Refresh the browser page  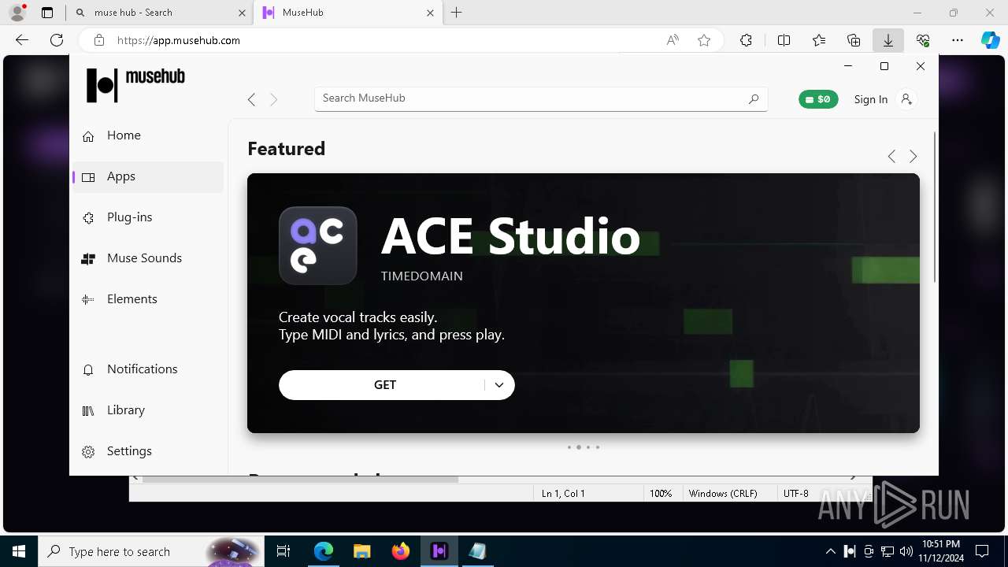[57, 40]
